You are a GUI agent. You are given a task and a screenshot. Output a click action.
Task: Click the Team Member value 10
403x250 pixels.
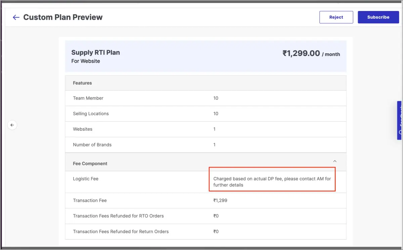pos(216,98)
